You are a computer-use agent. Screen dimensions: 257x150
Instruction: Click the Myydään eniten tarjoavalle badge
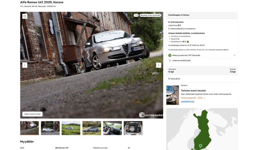click(x=150, y=15)
